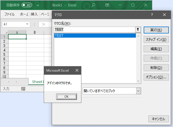The width and height of the screenshot is (173, 127).
Task: Click the 編集(E) button
Action: (156, 49)
